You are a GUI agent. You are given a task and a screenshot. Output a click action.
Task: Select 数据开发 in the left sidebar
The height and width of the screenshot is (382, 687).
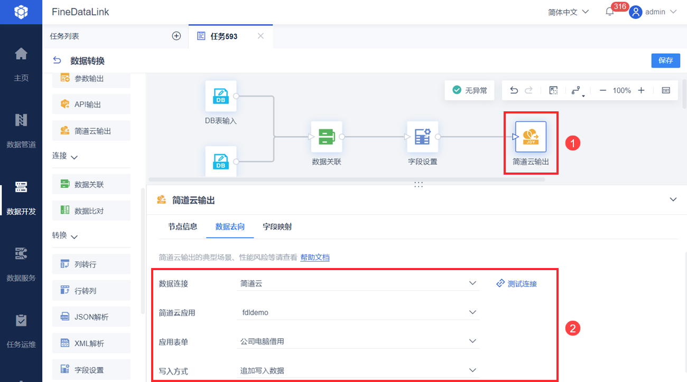(x=21, y=198)
